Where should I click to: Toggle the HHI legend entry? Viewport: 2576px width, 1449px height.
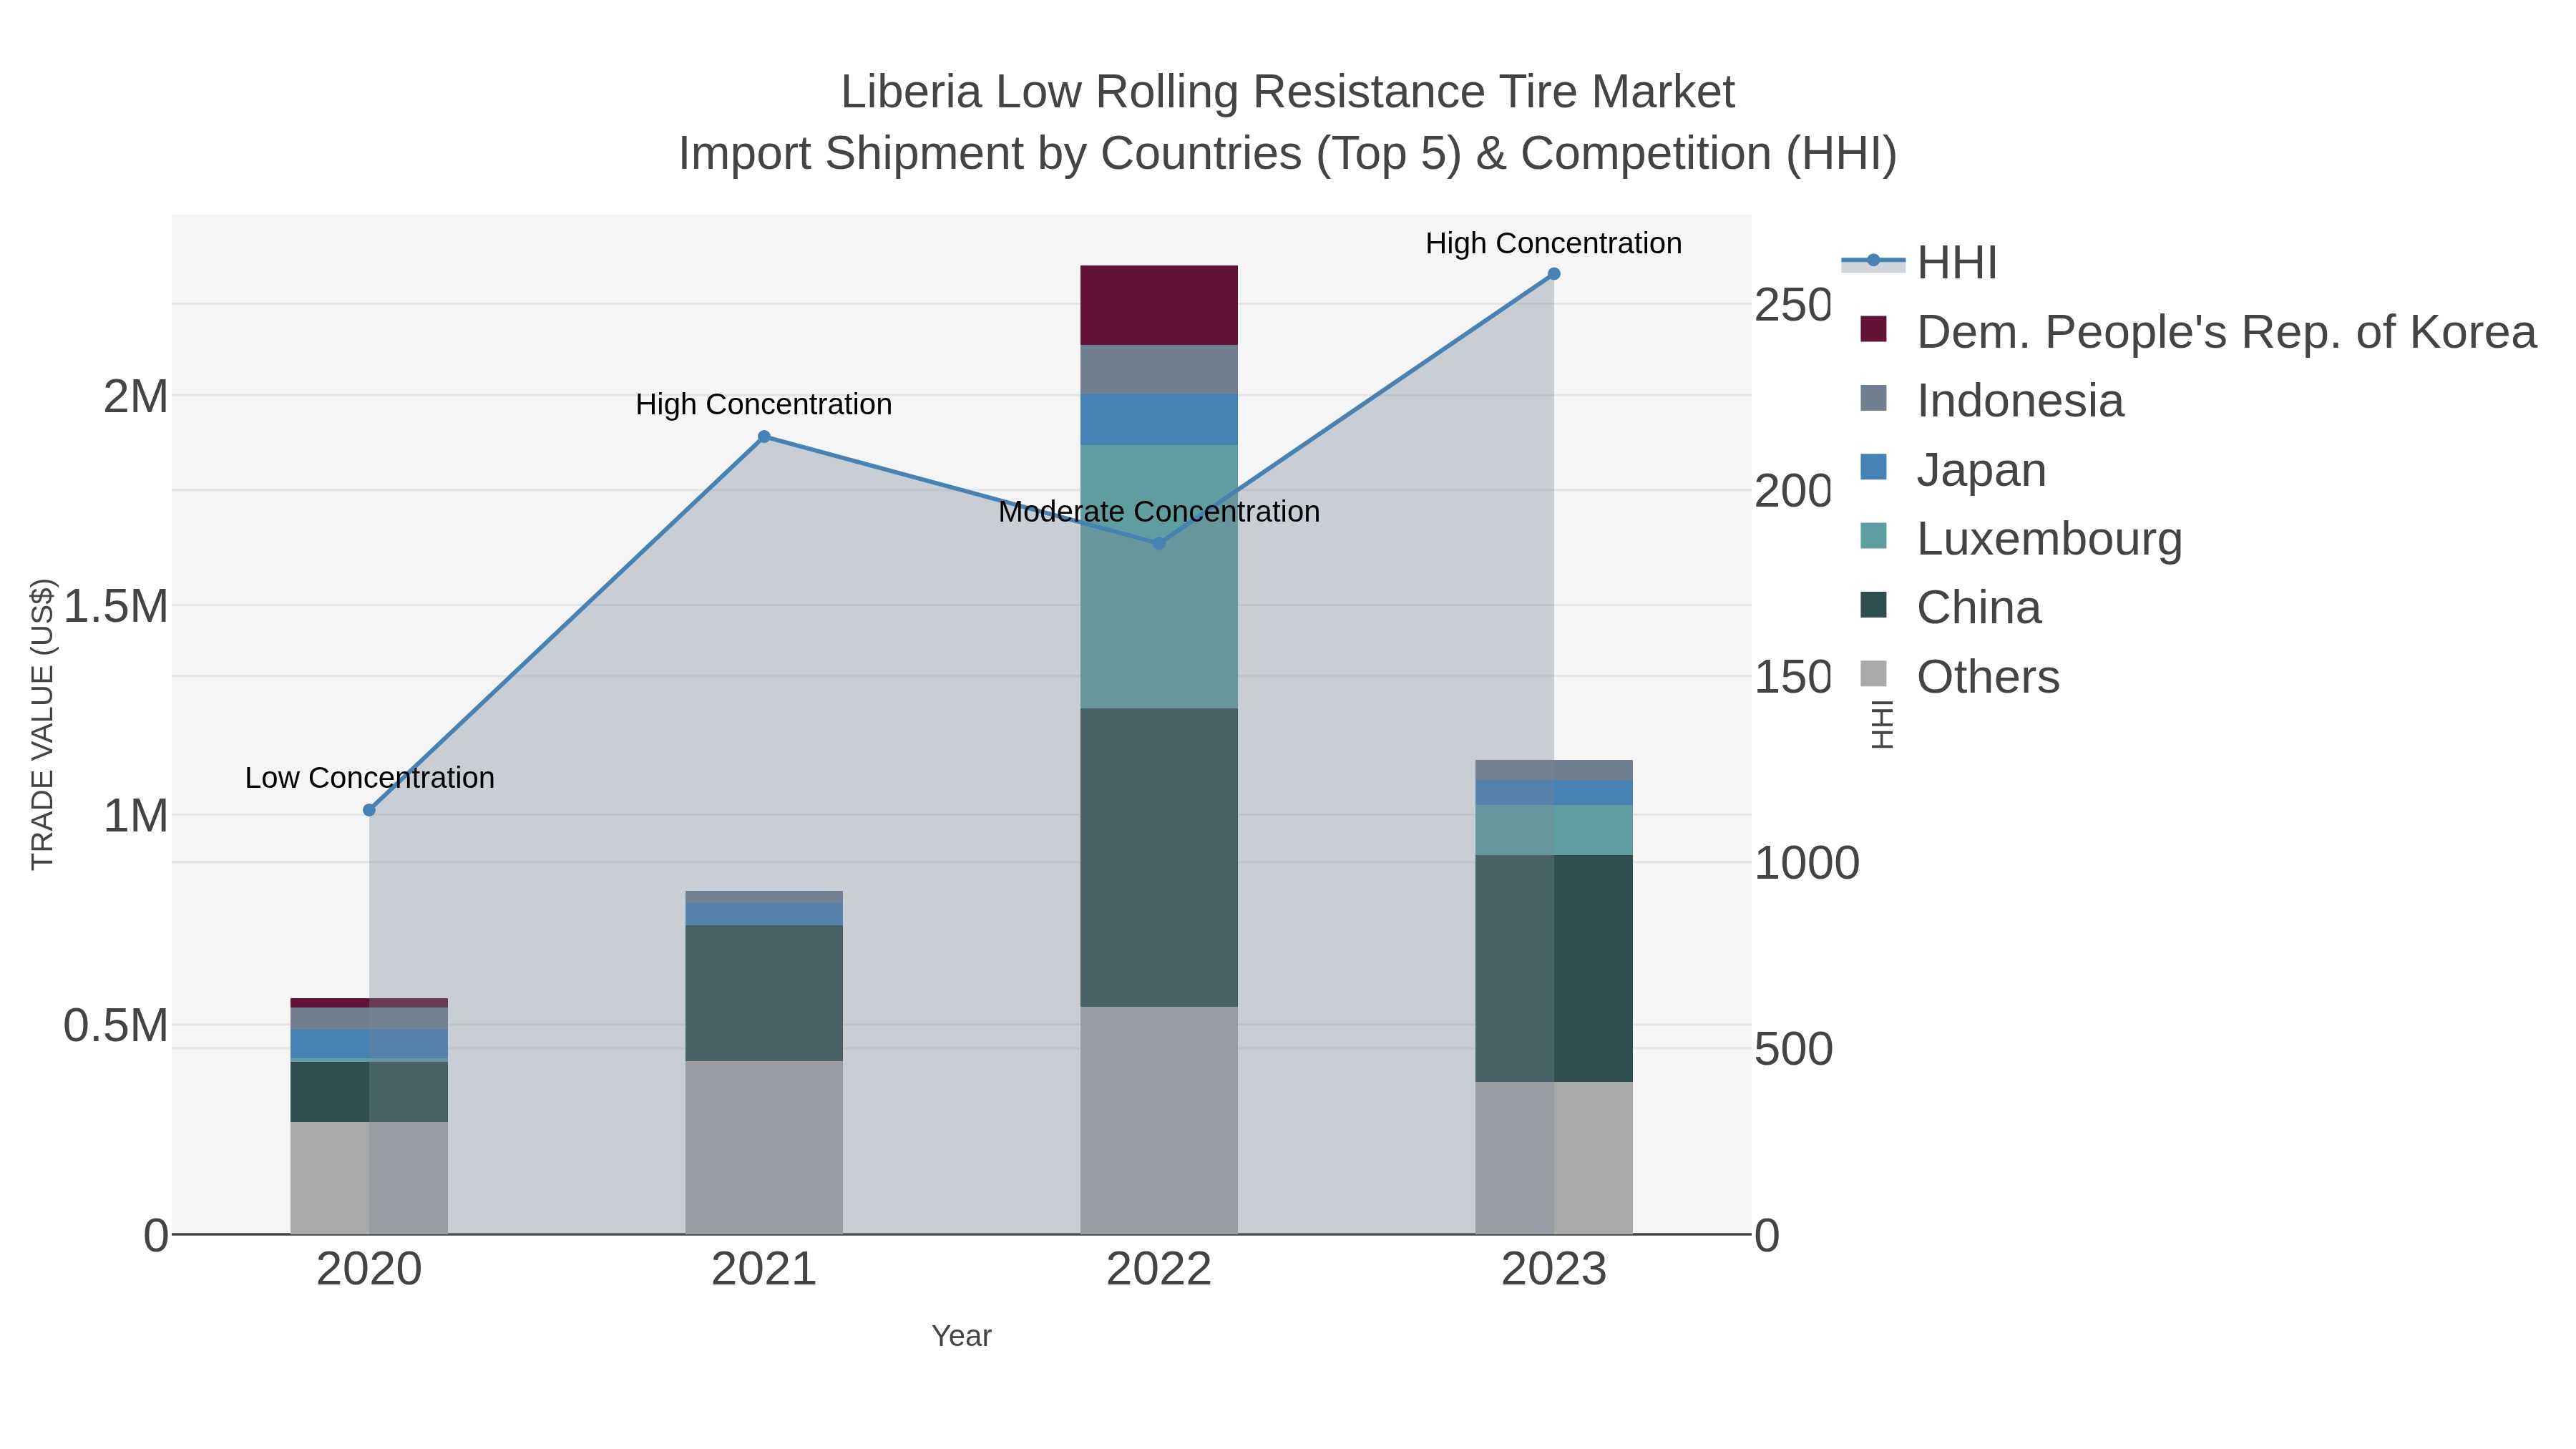[1919, 263]
